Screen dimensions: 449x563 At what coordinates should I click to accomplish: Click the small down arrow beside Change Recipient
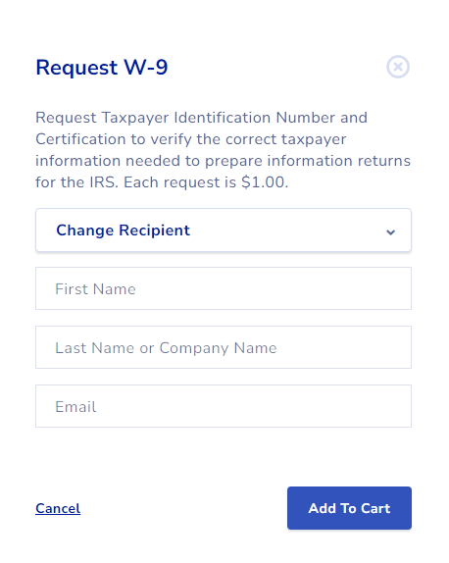click(390, 232)
